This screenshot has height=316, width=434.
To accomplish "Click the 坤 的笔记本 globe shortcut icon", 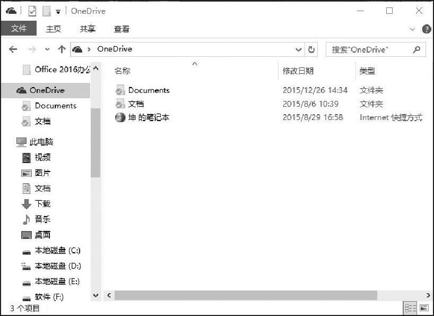I will pos(120,117).
